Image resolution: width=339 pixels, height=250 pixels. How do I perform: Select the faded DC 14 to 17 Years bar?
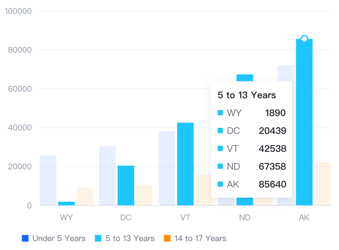144,195
